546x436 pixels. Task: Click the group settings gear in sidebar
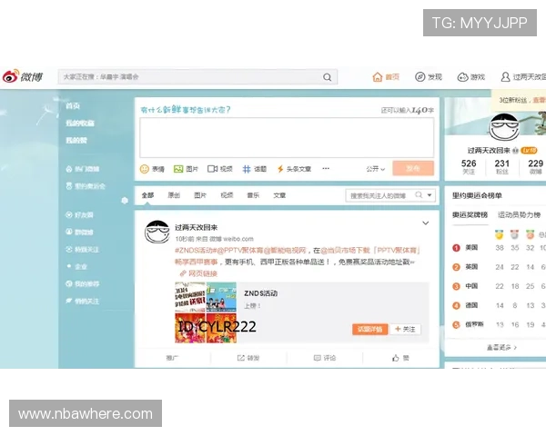coord(125,201)
